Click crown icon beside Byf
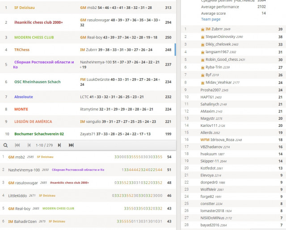 202,75
